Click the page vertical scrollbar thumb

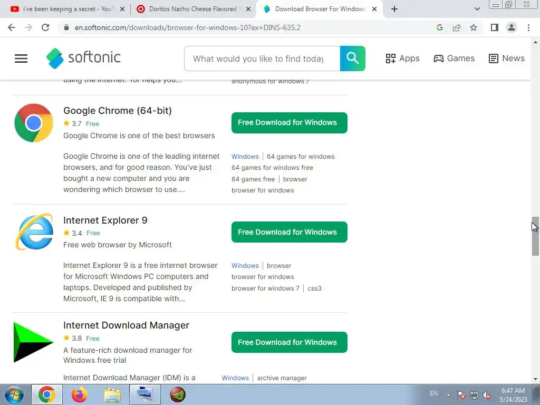tap(535, 236)
